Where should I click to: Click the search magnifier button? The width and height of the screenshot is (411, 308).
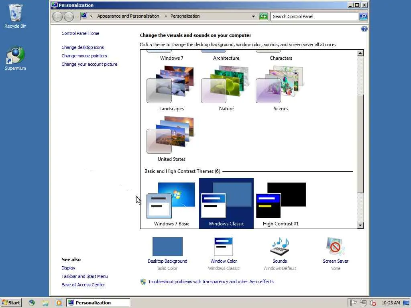[363, 16]
